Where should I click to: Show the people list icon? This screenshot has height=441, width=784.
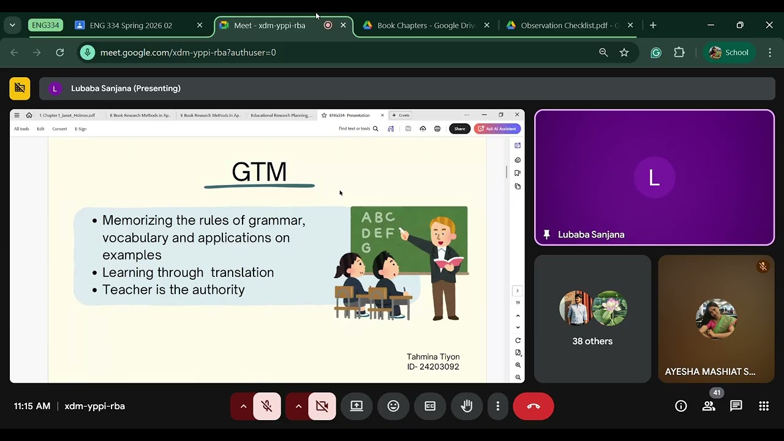coord(709,406)
